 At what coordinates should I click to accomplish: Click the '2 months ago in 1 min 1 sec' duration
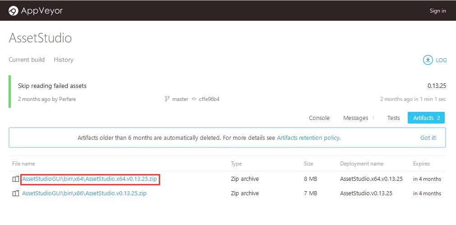(413, 99)
